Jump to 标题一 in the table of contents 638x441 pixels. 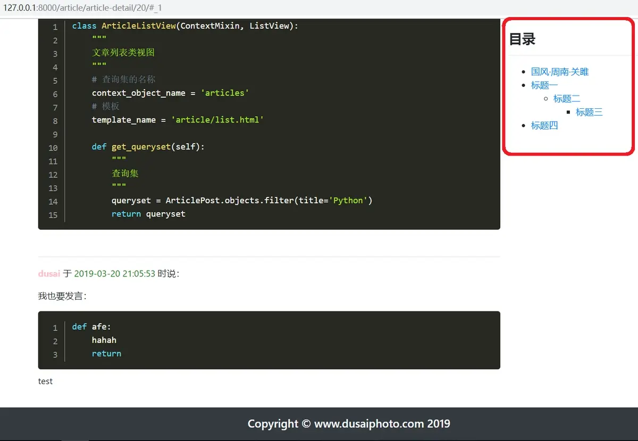[544, 85]
